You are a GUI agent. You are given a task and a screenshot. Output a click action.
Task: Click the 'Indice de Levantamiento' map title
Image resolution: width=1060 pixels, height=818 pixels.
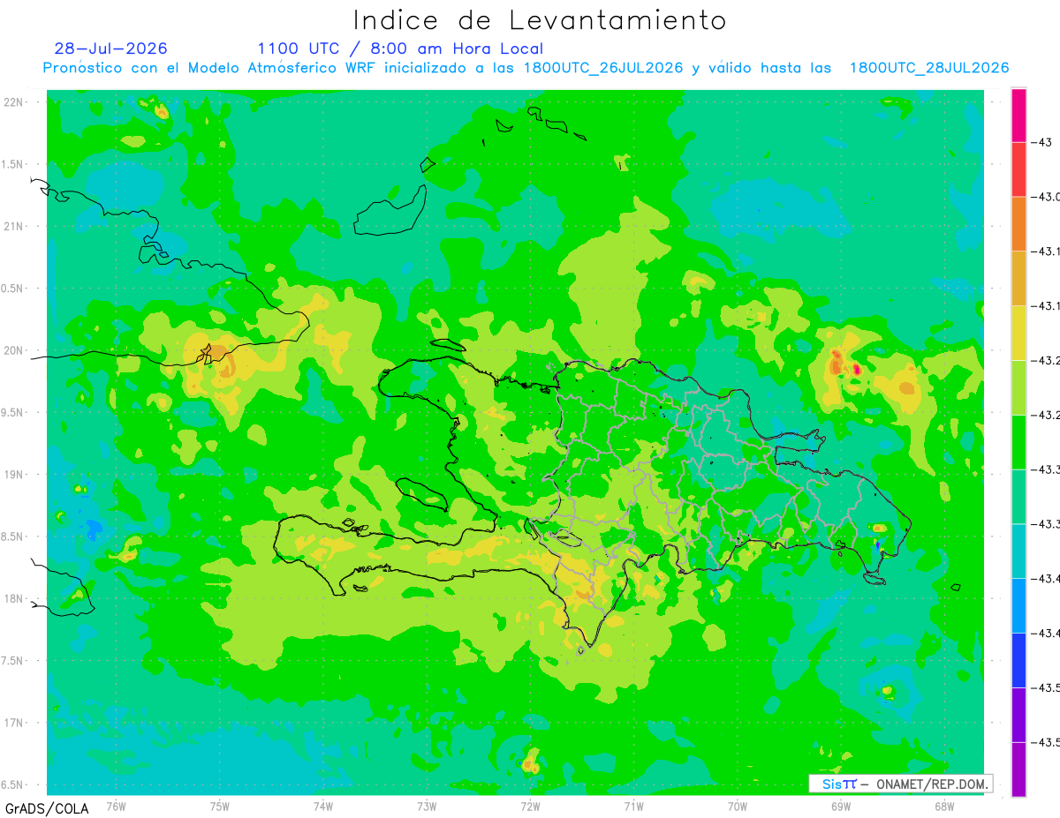point(540,20)
